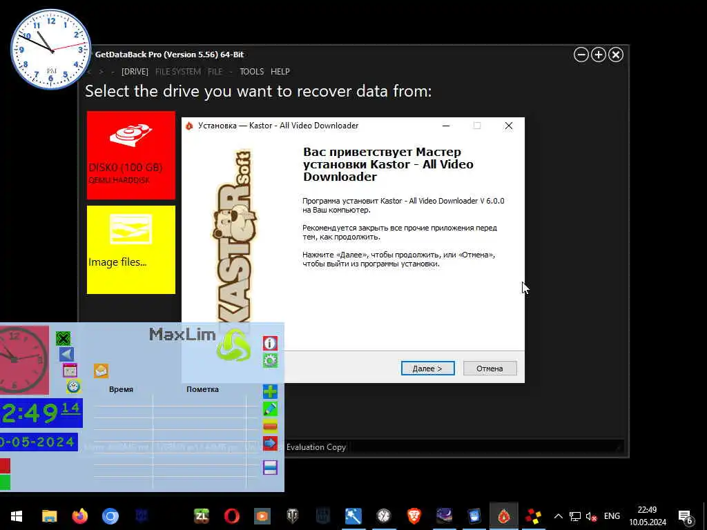Viewport: 707px width, 530px height.
Task: Open the FILE SYSTEM menu in GetDataBack
Action: click(x=178, y=72)
